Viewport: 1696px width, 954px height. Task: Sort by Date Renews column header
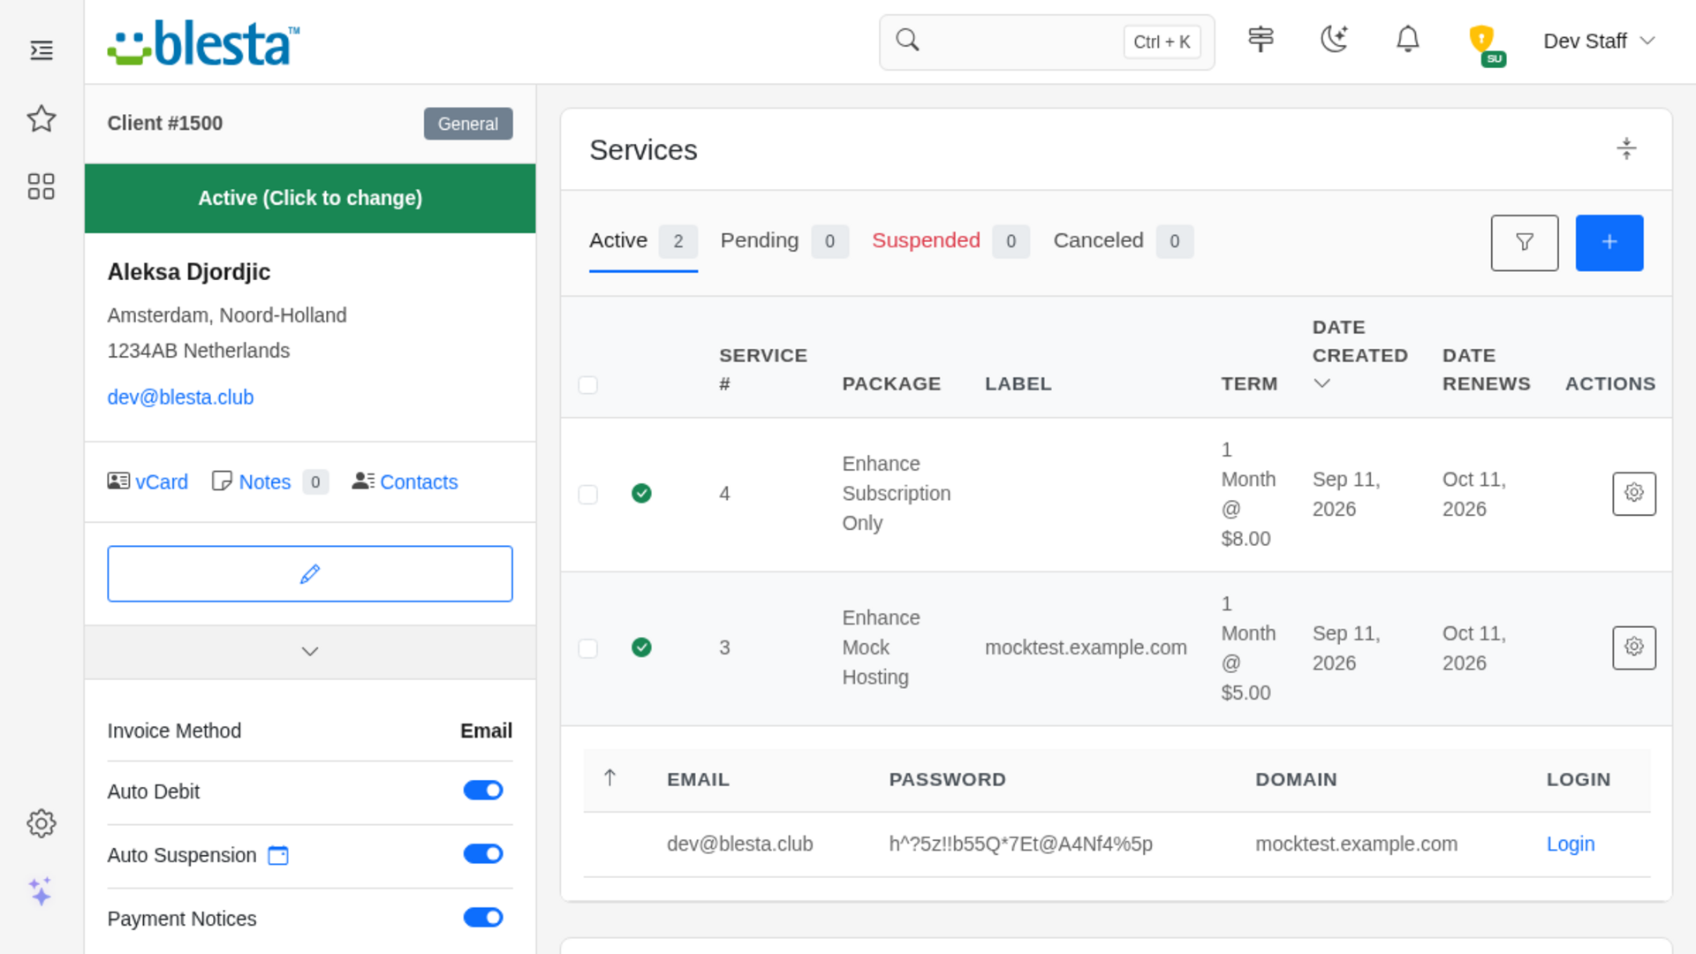coord(1487,369)
